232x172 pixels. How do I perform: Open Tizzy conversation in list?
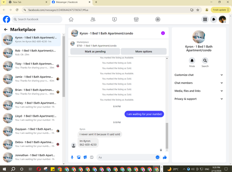tap(31, 66)
